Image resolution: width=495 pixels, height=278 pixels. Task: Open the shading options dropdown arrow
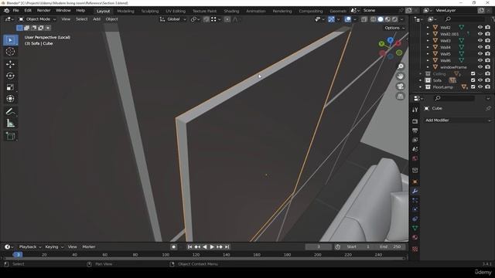pyautogui.click(x=402, y=19)
